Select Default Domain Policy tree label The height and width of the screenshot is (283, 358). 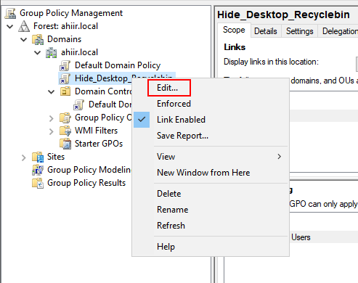click(x=118, y=65)
